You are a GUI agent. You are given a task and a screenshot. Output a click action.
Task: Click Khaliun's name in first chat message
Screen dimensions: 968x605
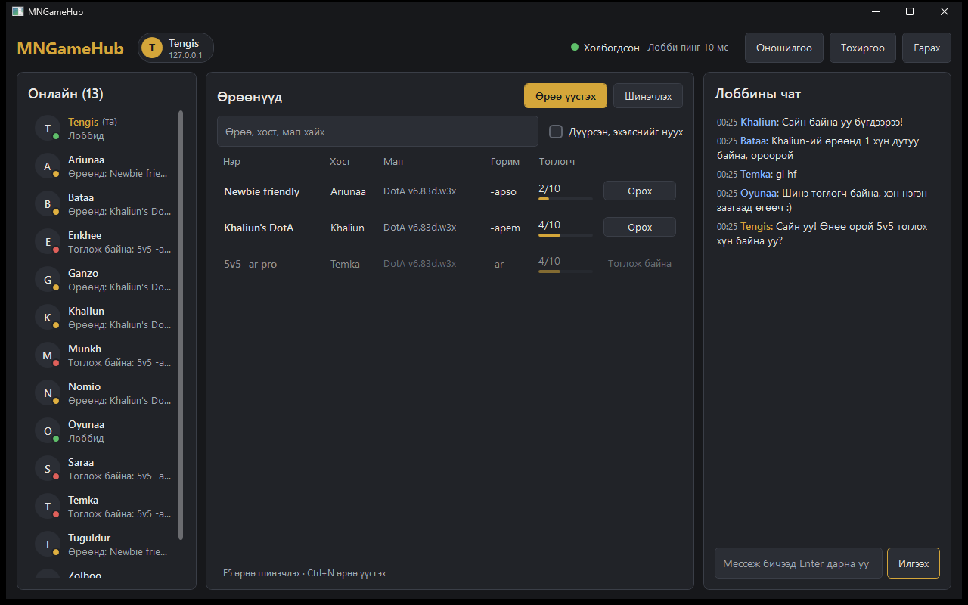[x=760, y=122]
